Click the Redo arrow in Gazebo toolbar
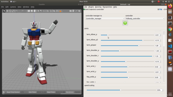This screenshot has width=173, height=97. pyautogui.click(x=22, y=11)
